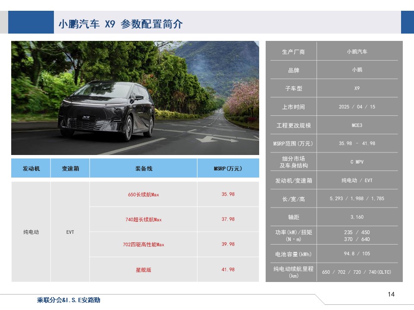Screen dimensions: 414x310
Task: Click the 子车型 label
Action: click(x=293, y=88)
